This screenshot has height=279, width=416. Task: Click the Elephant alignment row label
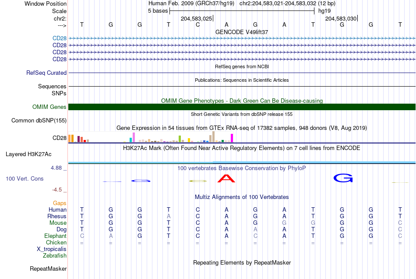click(55, 236)
